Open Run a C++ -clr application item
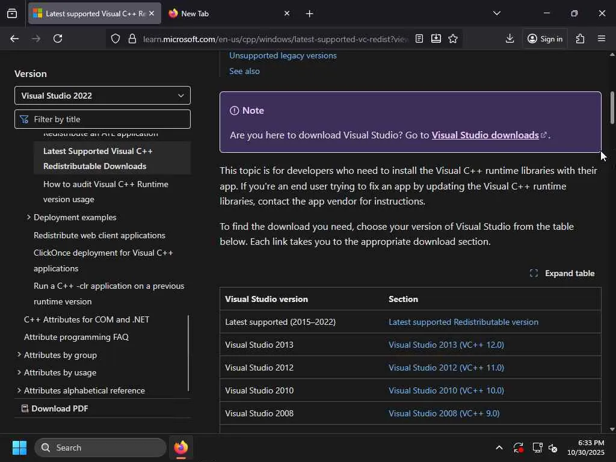616x462 pixels. [109, 294]
